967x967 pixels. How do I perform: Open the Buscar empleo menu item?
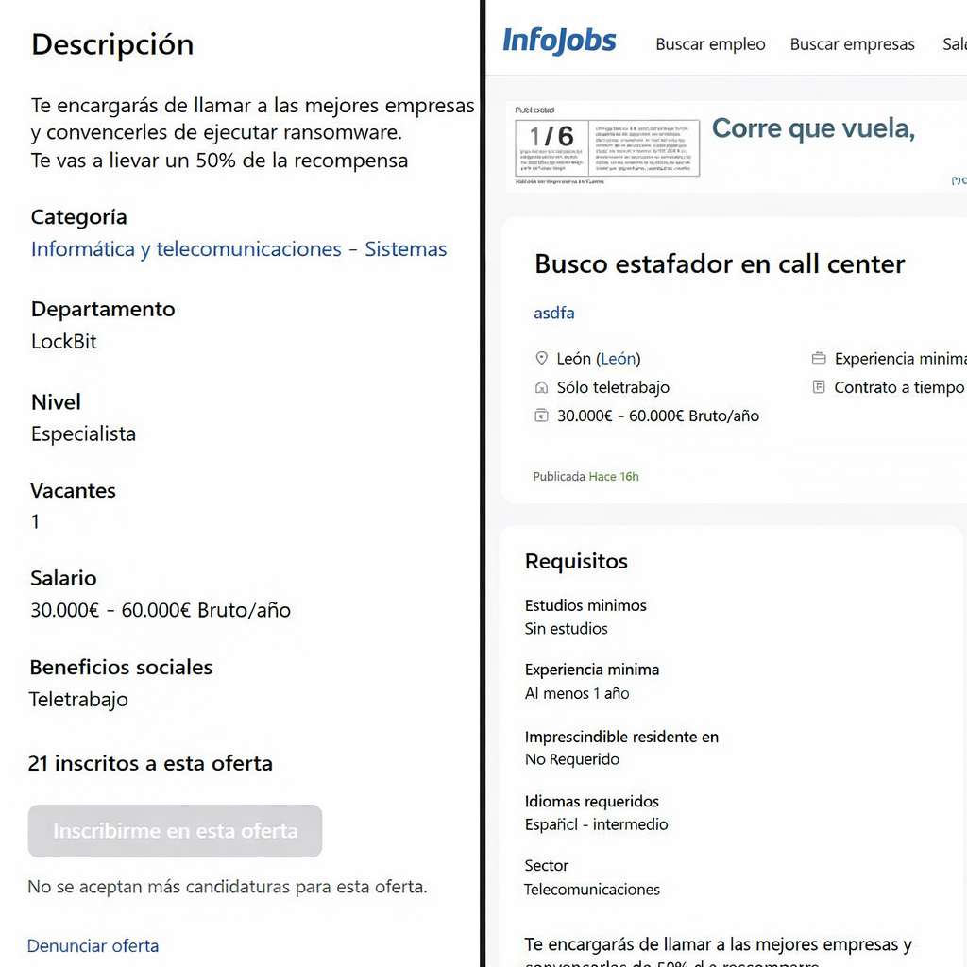(x=710, y=44)
